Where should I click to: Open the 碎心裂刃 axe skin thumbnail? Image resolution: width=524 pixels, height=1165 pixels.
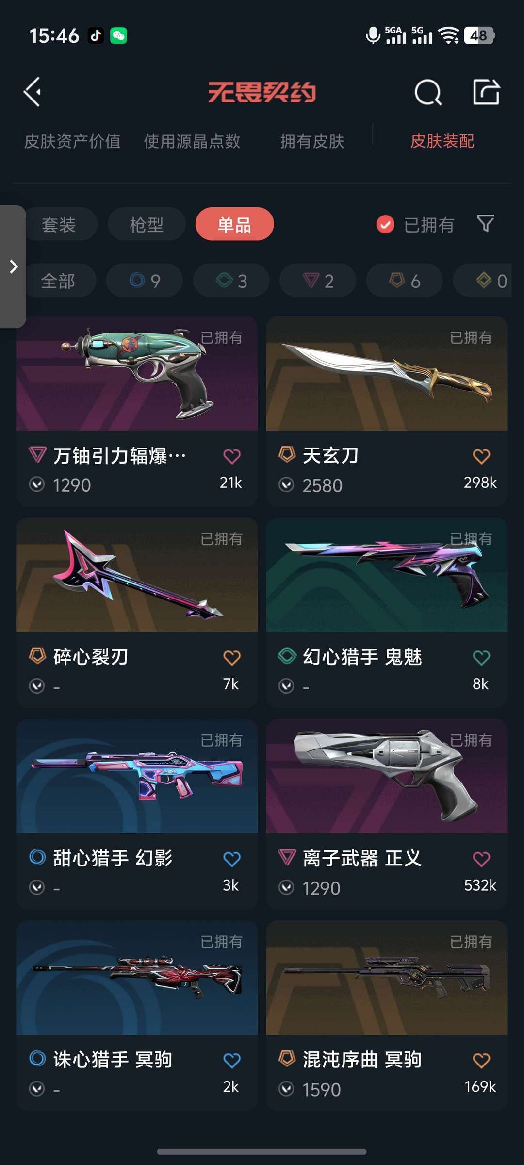point(137,575)
